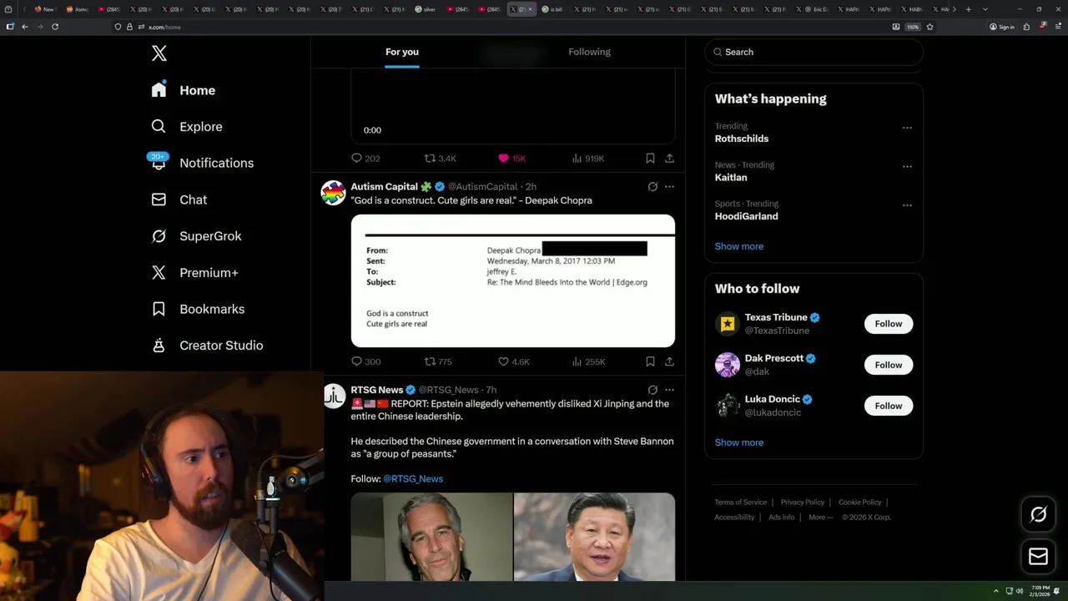The image size is (1068, 601).
Task: Open SuperGrok from the sidebar
Action: (197, 236)
